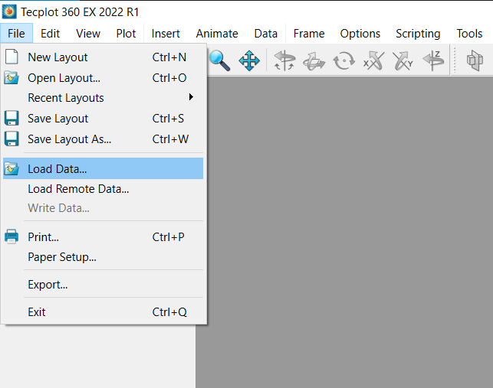The image size is (493, 388).
Task: Open the Data menu
Action: pyautogui.click(x=266, y=33)
